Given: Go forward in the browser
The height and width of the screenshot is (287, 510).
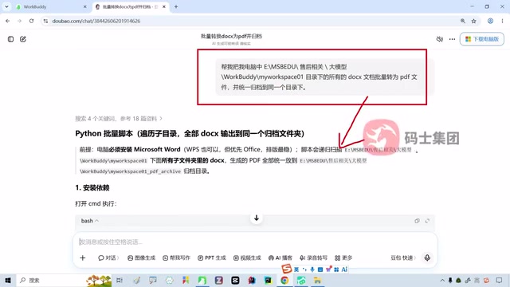Looking at the screenshot, I should [x=19, y=21].
